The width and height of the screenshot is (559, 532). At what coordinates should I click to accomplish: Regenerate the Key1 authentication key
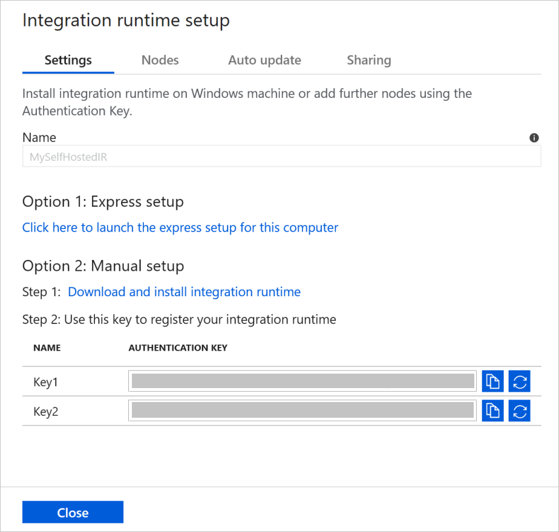(x=519, y=381)
